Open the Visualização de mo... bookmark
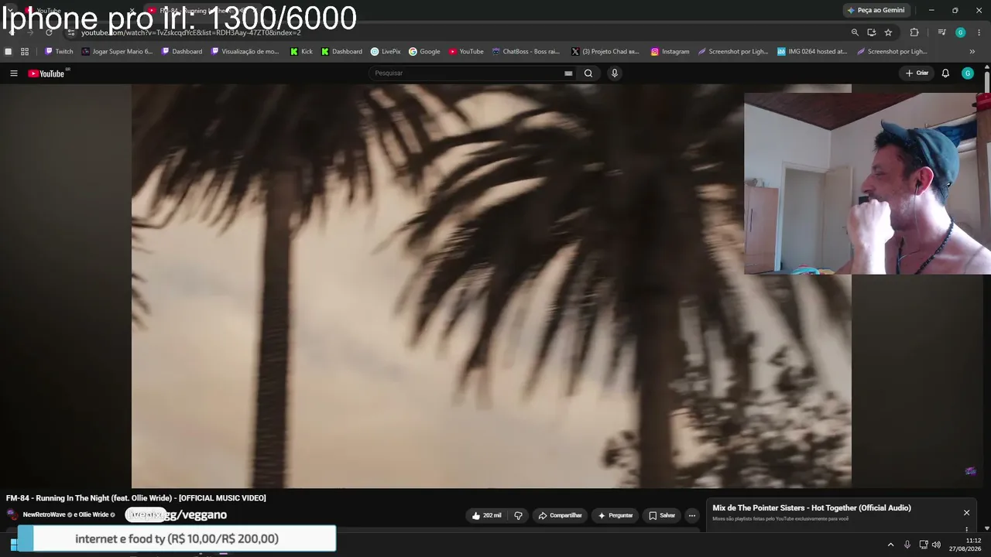The width and height of the screenshot is (991, 557). (x=245, y=52)
